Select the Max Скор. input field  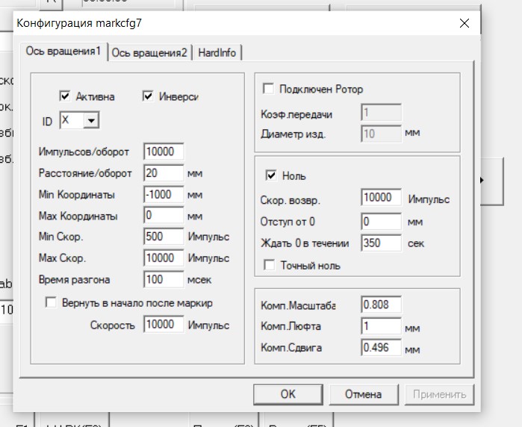coord(163,258)
